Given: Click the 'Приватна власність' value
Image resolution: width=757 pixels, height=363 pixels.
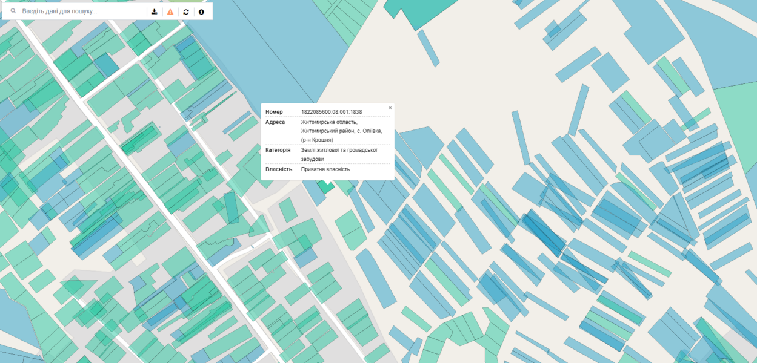Looking at the screenshot, I should [x=325, y=169].
